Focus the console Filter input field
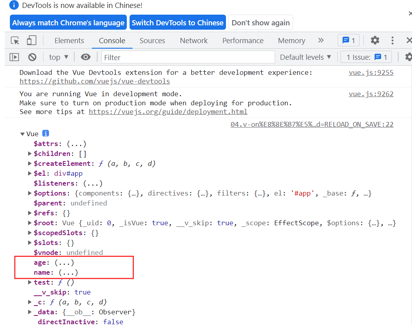This screenshot has width=412, height=325. pos(188,57)
